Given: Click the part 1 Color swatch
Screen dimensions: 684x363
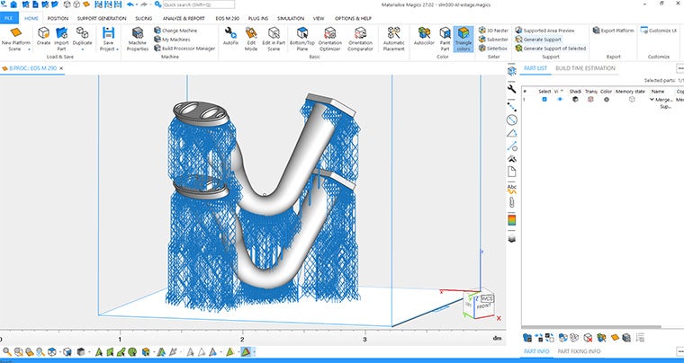Looking at the screenshot, I should (607, 100).
